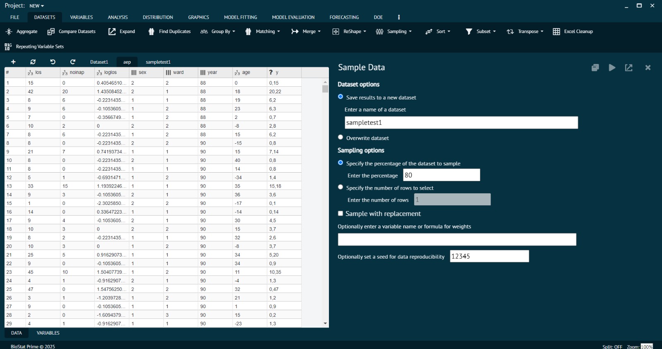Click the Aggregate tool icon
Image resolution: width=662 pixels, height=349 pixels.
pos(9,31)
